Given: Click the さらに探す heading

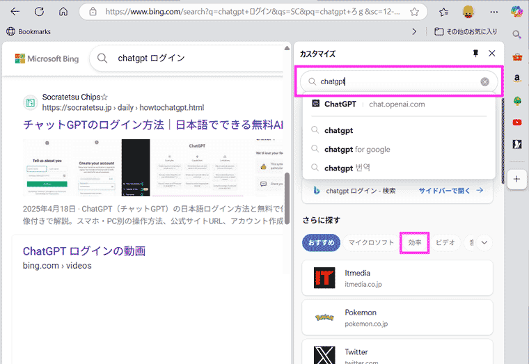Looking at the screenshot, I should (x=321, y=221).
